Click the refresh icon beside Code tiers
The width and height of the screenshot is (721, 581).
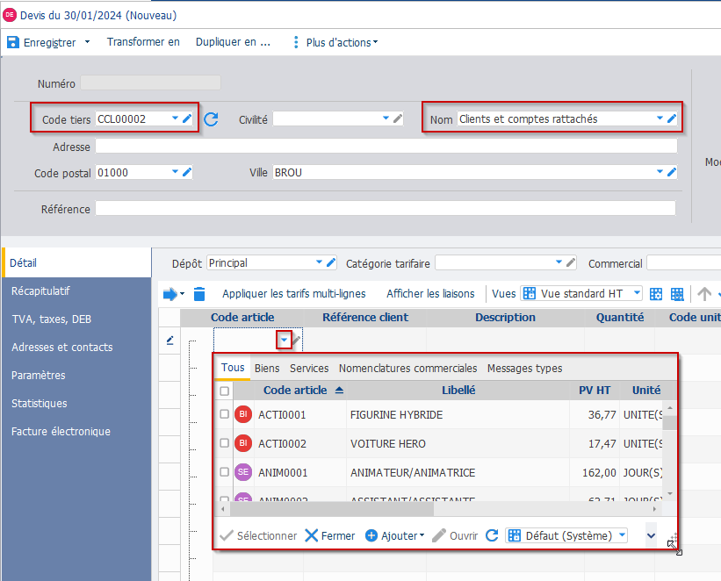pos(211,119)
